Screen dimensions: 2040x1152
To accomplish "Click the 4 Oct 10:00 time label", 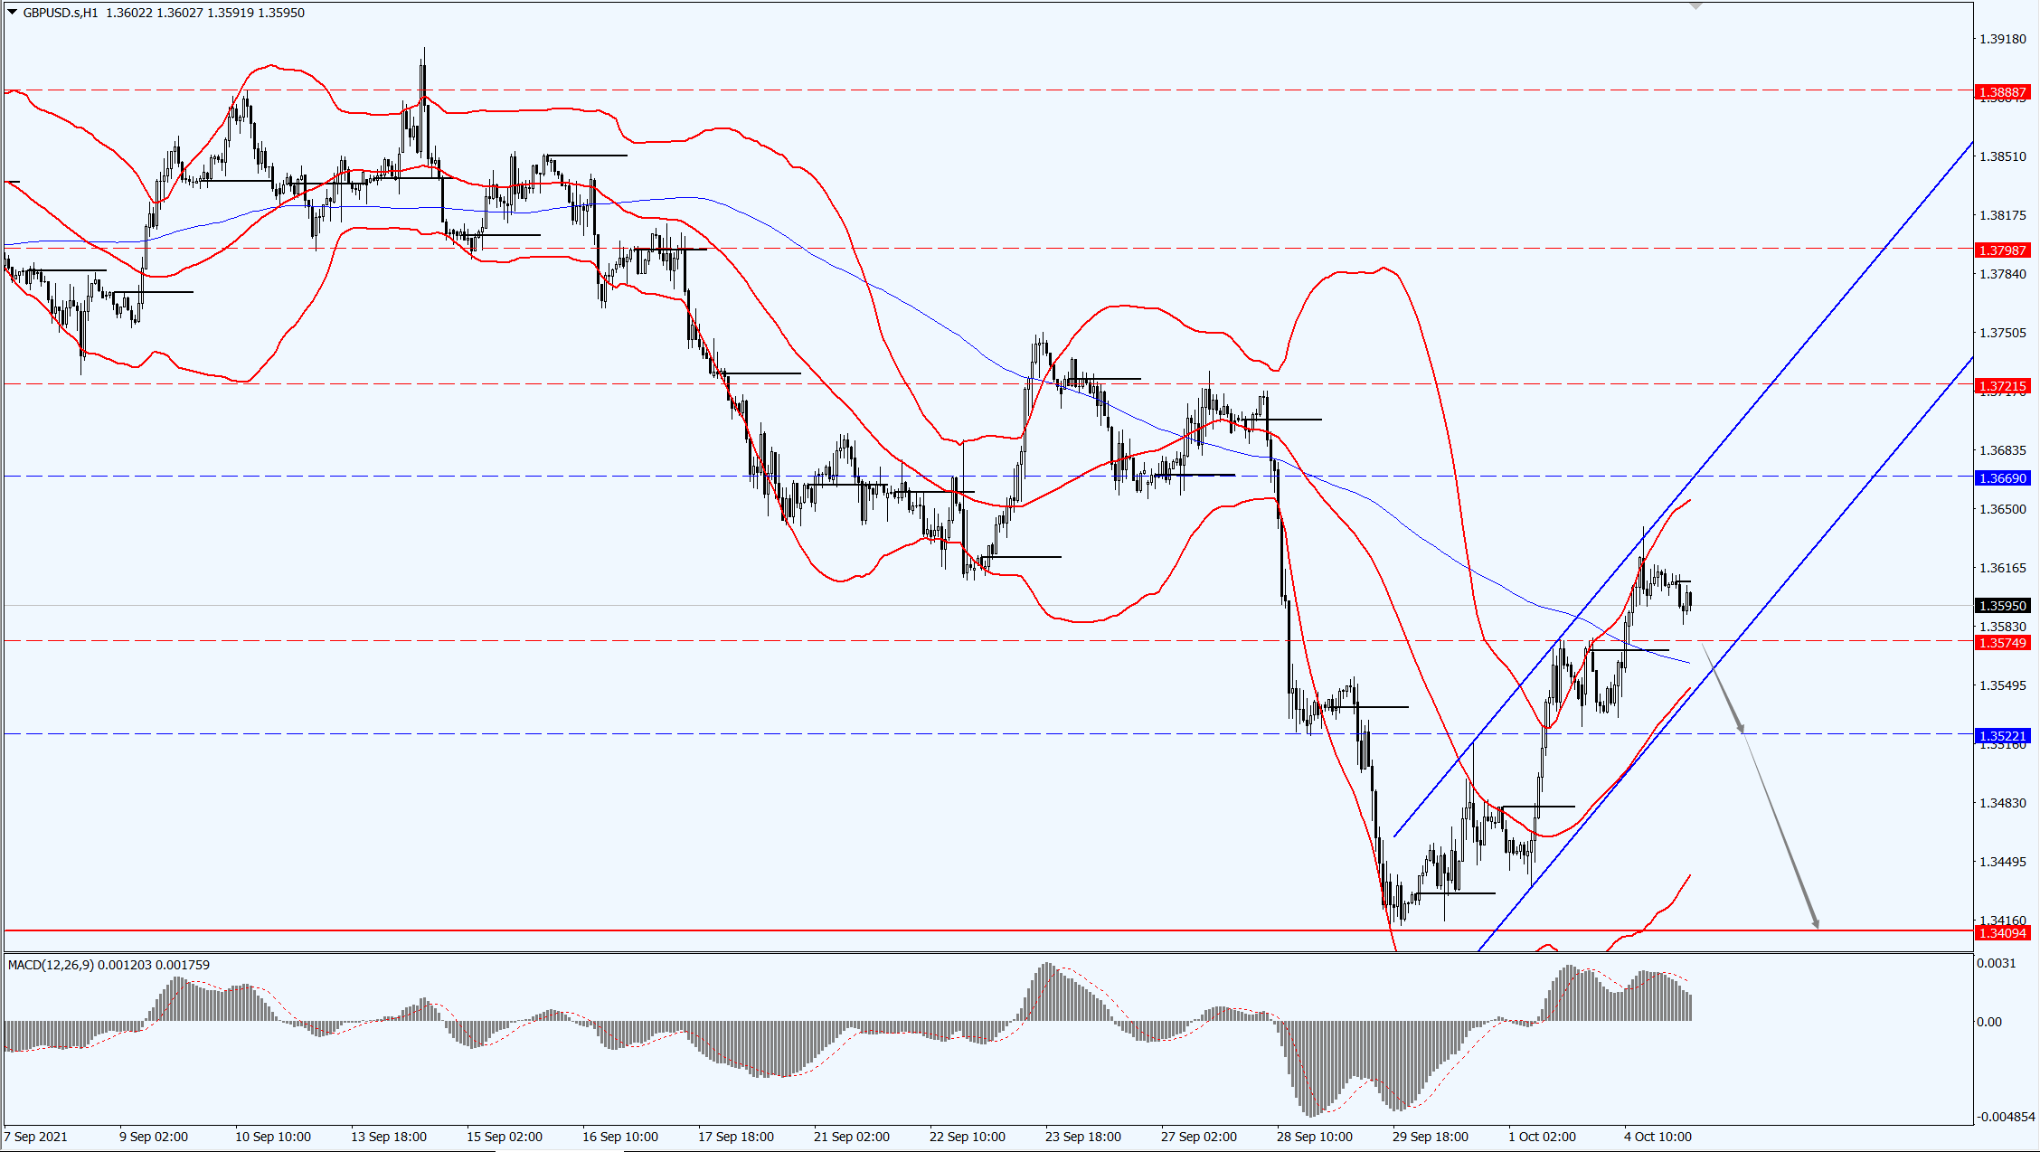I will [x=1658, y=1137].
